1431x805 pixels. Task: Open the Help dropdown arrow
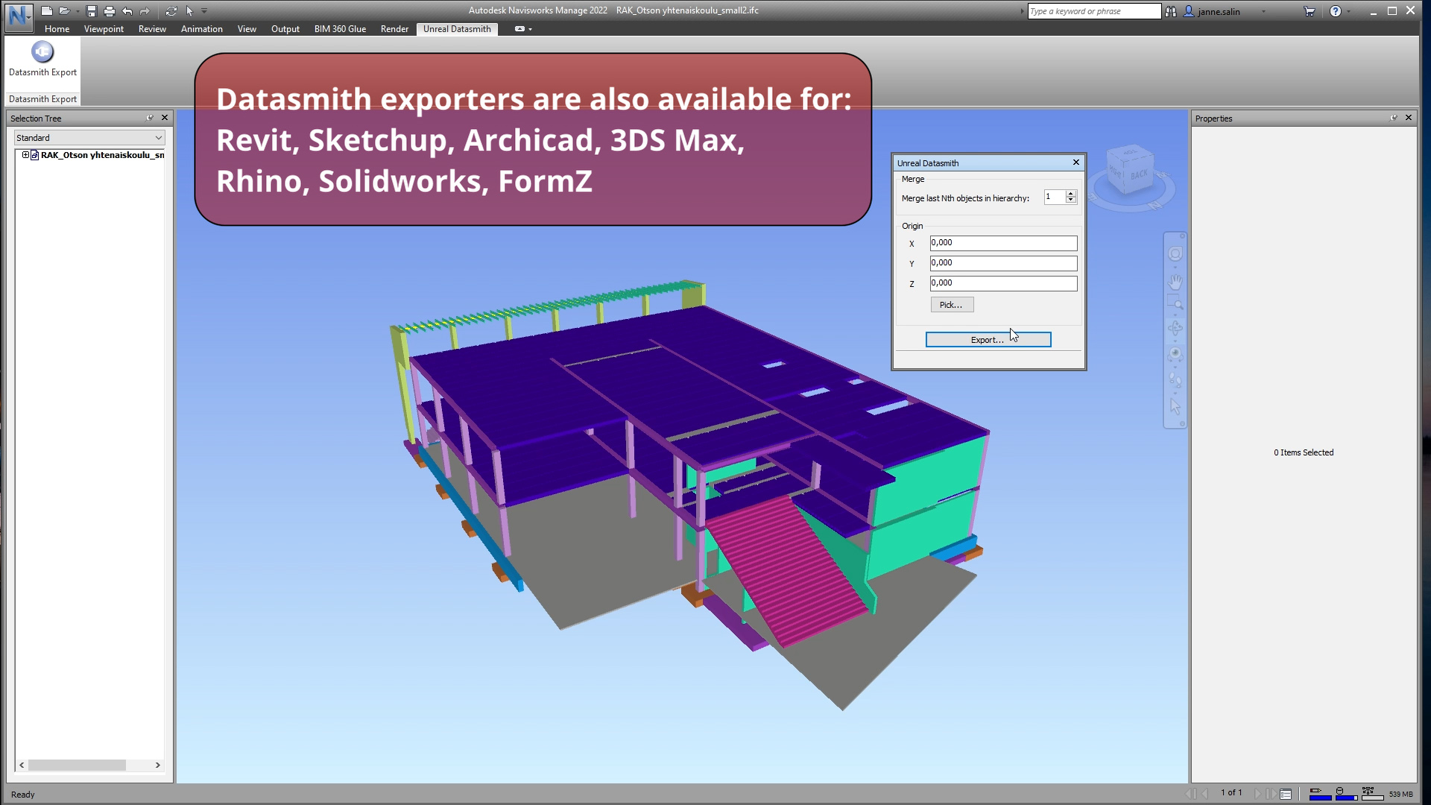(x=1348, y=11)
